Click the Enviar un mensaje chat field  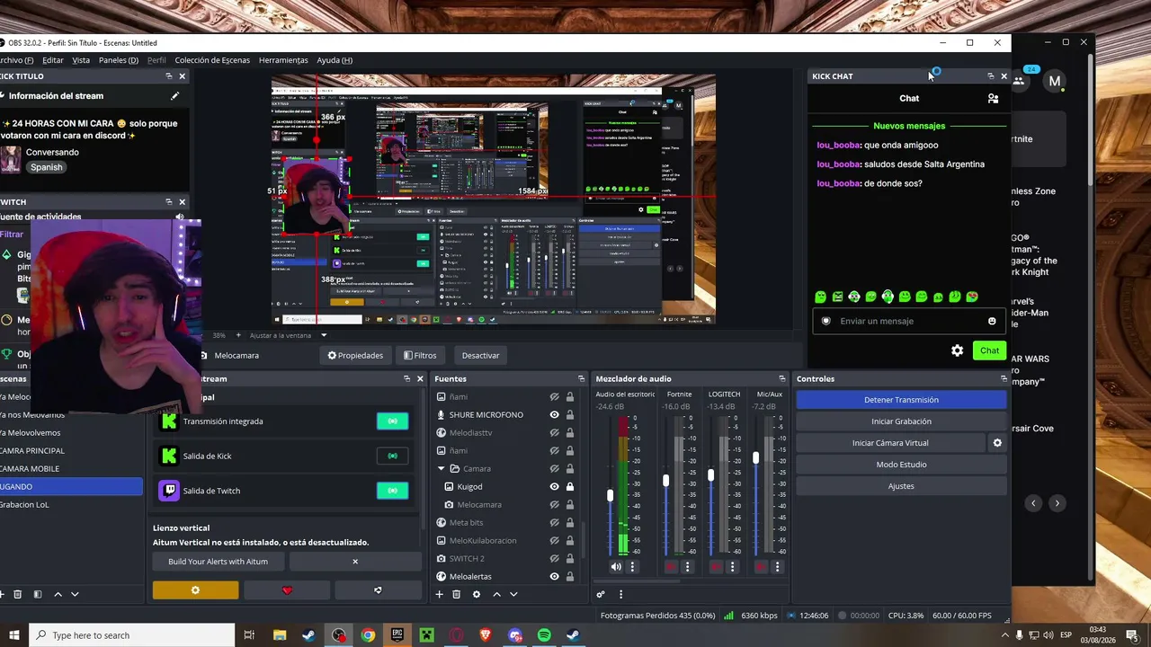coord(910,321)
